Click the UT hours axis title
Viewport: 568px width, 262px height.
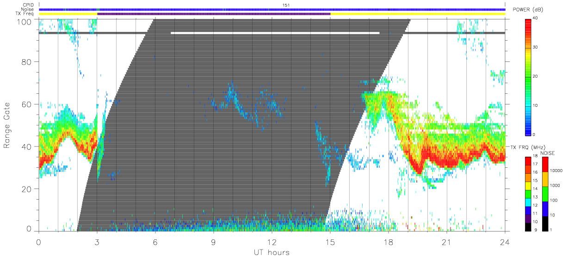pos(271,252)
